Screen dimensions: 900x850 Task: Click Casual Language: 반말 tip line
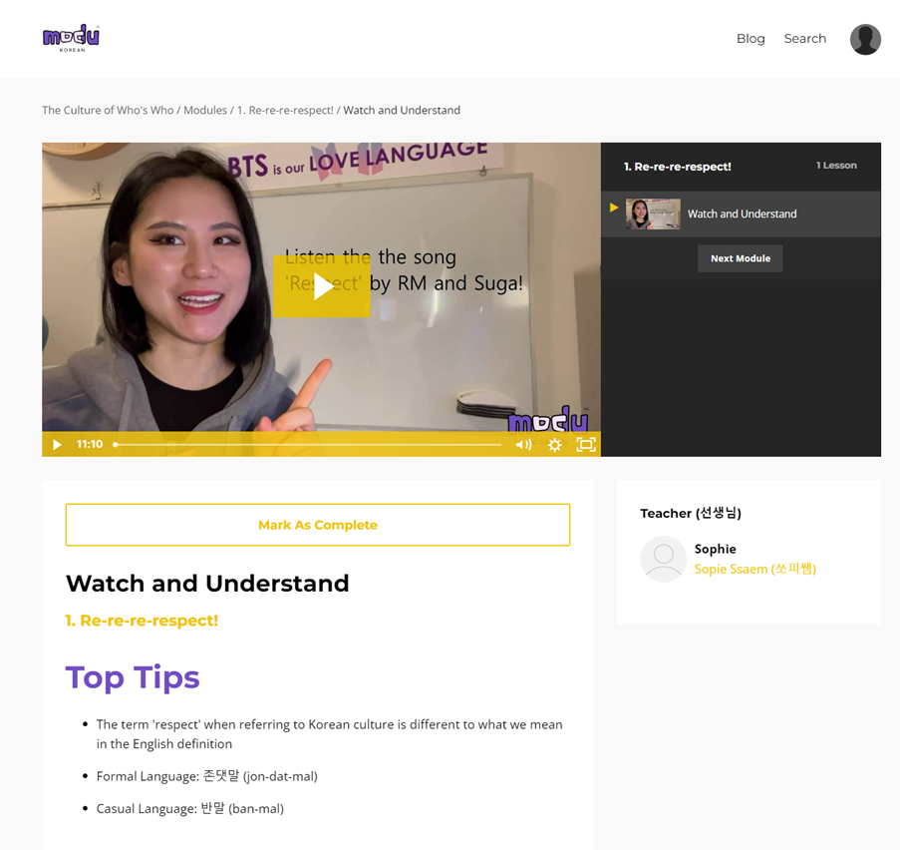pos(190,809)
